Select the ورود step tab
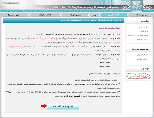This screenshot has height=118, width=154. tap(94, 15)
